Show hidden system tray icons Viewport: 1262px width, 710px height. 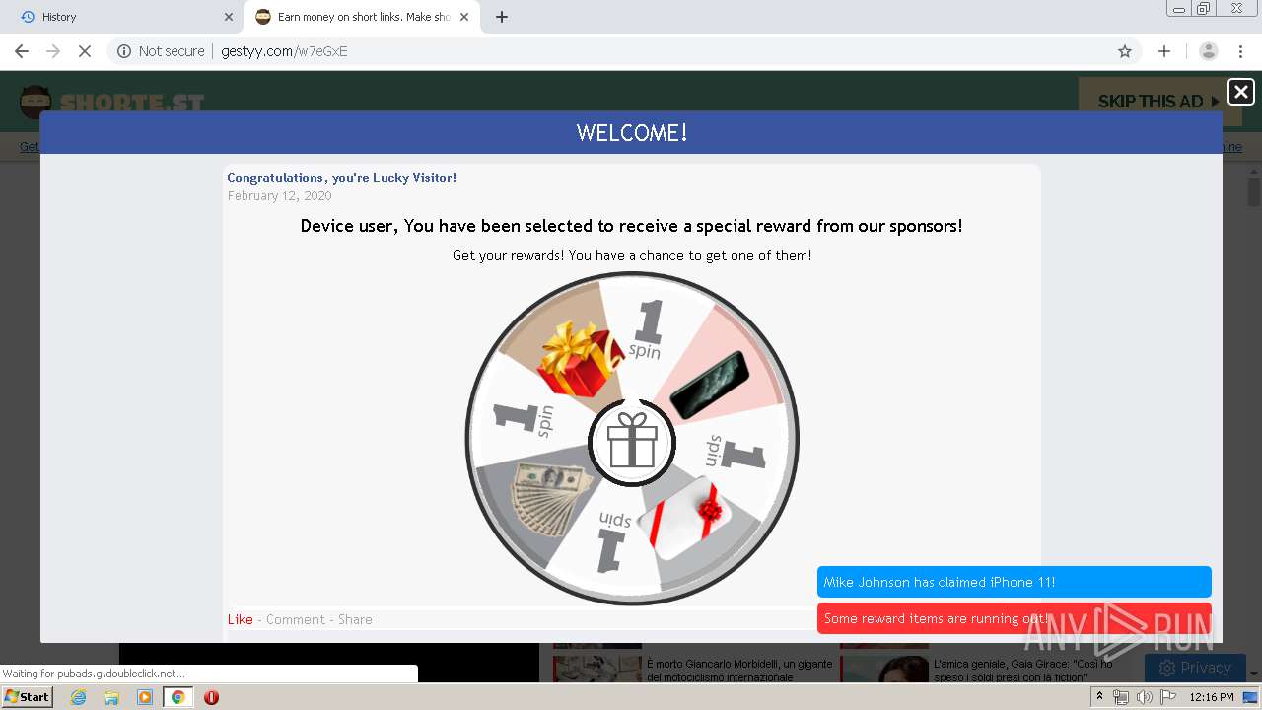(1099, 697)
